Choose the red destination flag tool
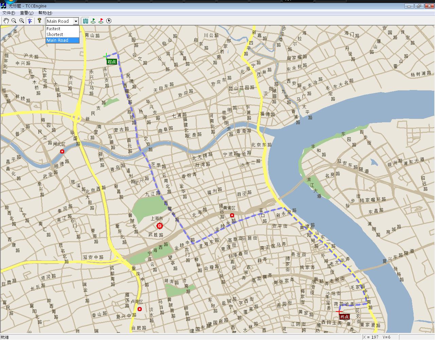Image resolution: width=435 pixels, height=340 pixels. point(101,21)
